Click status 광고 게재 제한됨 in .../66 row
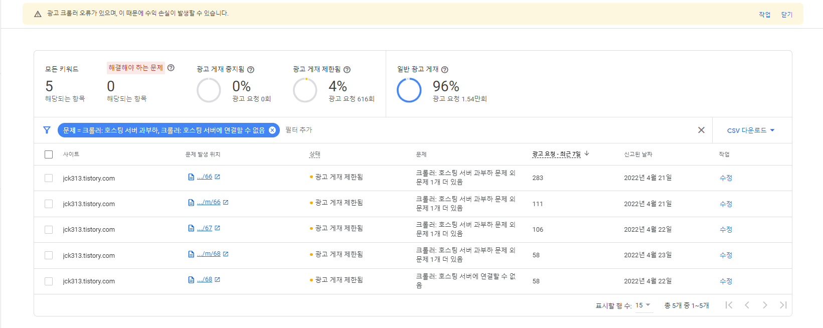 pyautogui.click(x=339, y=177)
